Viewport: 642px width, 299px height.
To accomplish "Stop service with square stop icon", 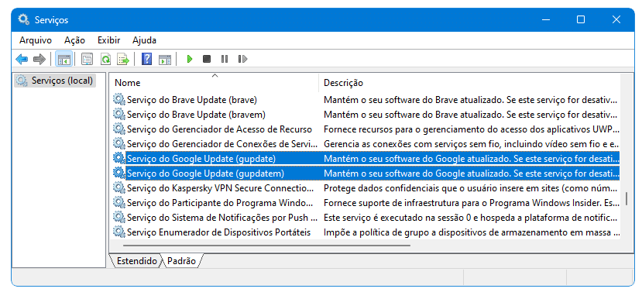I will (207, 60).
